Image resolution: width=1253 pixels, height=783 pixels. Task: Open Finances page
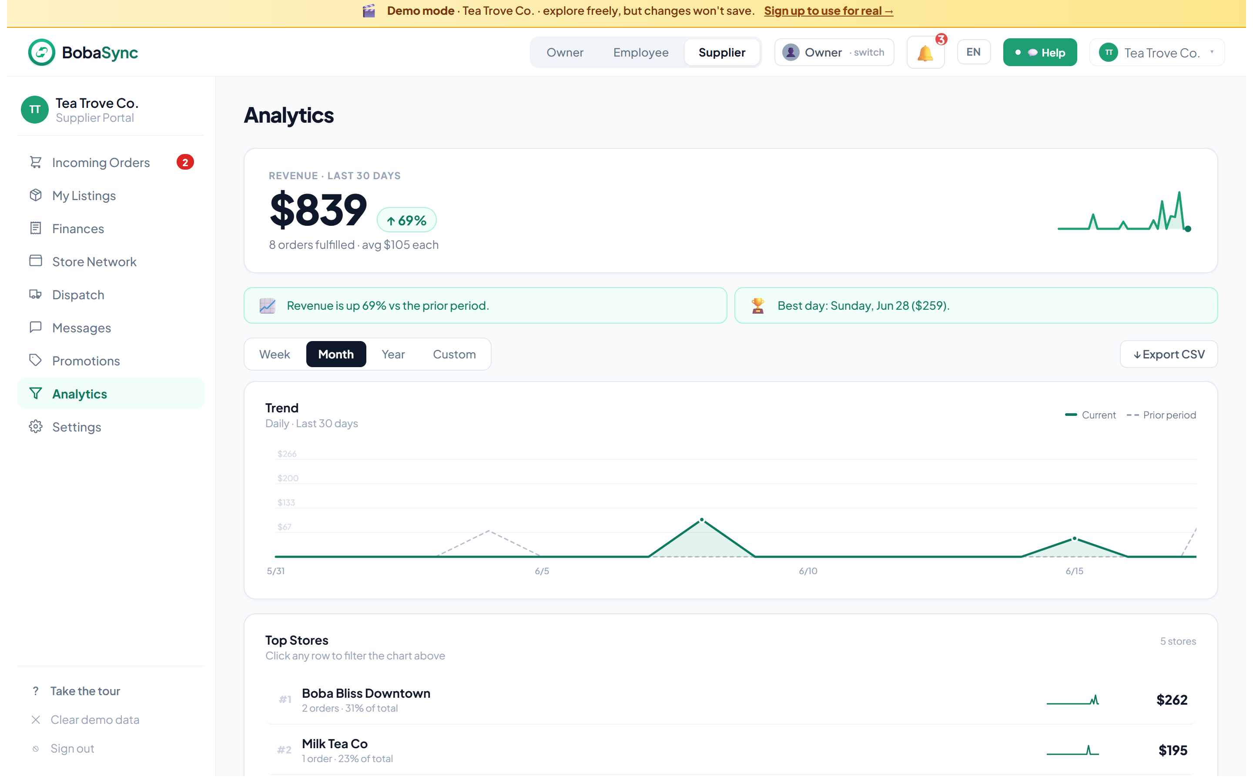coord(111,228)
